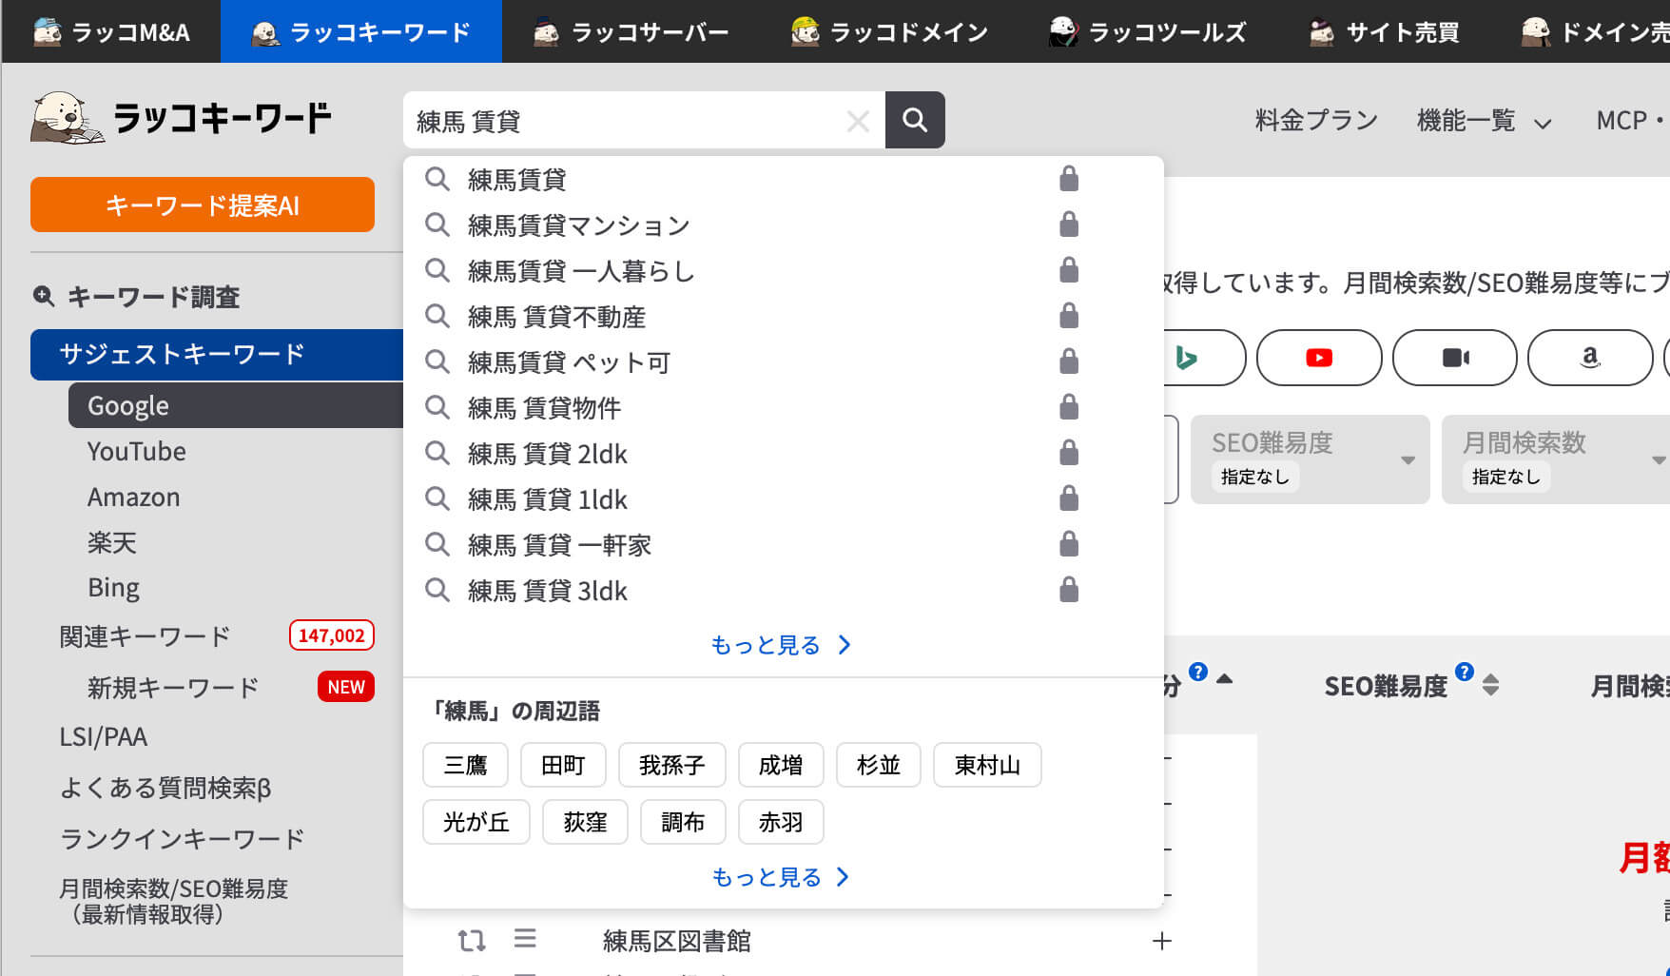Click the lock icon for 練馬賃貸マンション

[1069, 224]
